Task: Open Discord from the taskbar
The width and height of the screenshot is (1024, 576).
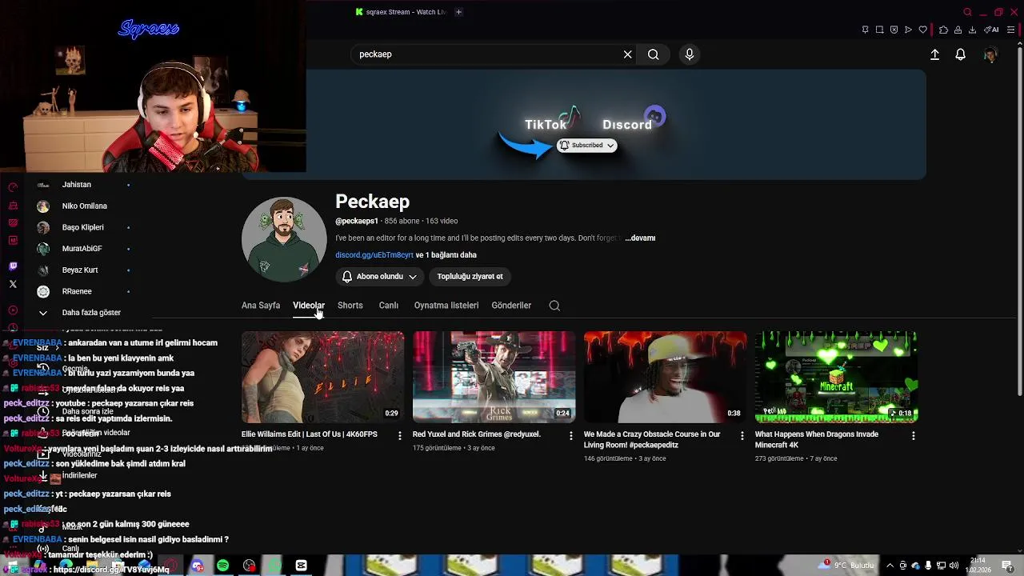Action: (x=197, y=566)
